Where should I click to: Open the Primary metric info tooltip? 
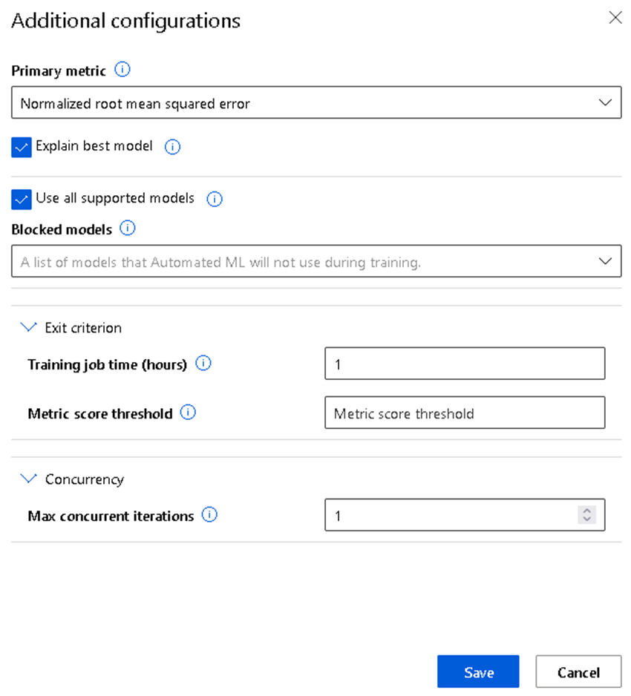pyautogui.click(x=123, y=70)
